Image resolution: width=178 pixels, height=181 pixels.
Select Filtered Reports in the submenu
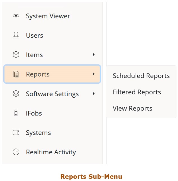coord(137,92)
